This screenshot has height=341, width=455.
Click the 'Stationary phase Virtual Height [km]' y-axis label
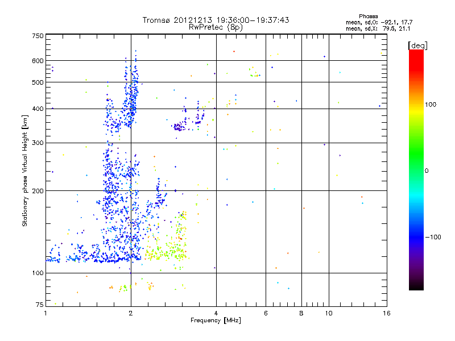(24, 171)
